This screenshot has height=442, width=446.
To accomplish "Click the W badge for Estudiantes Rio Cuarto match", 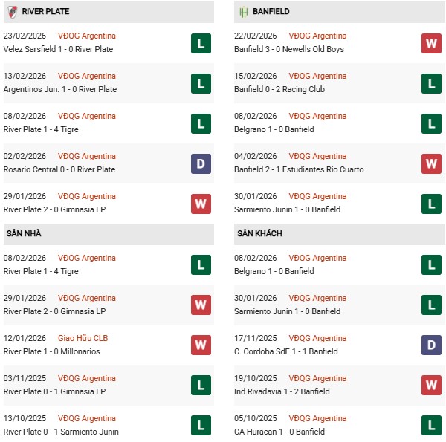I will (431, 163).
